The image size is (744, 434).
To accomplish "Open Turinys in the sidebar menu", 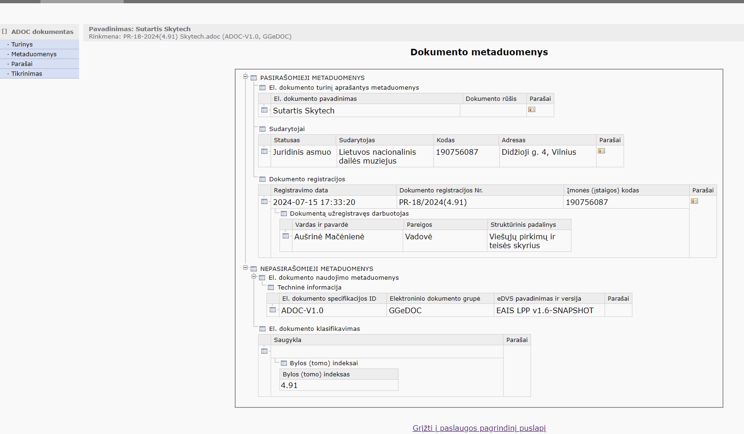I will pyautogui.click(x=22, y=45).
